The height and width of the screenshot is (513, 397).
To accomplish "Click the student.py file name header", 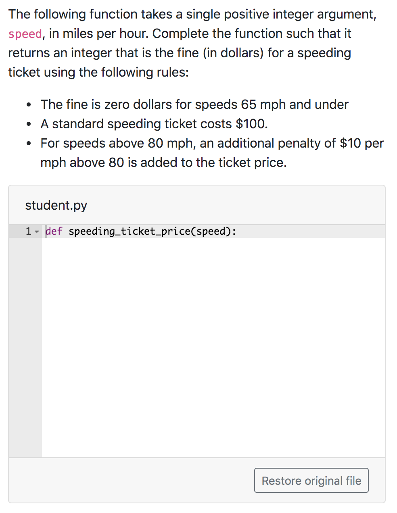I will [x=56, y=205].
